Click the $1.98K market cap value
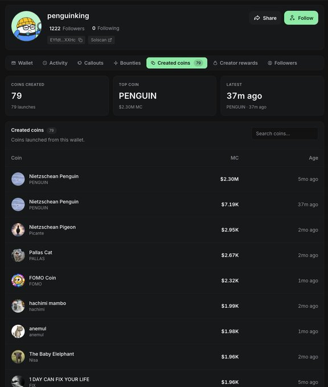 (x=230, y=331)
